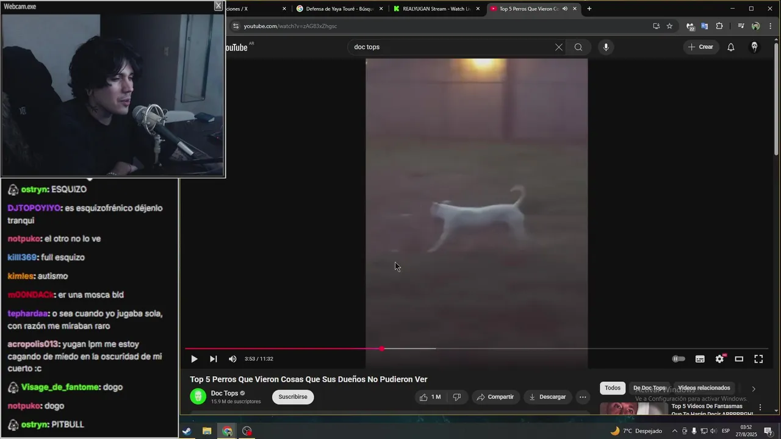
Task: Open Doc Tops channel avatar
Action: 198,397
